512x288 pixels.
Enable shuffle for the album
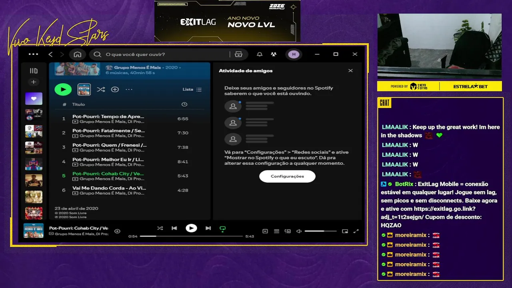coord(101,90)
